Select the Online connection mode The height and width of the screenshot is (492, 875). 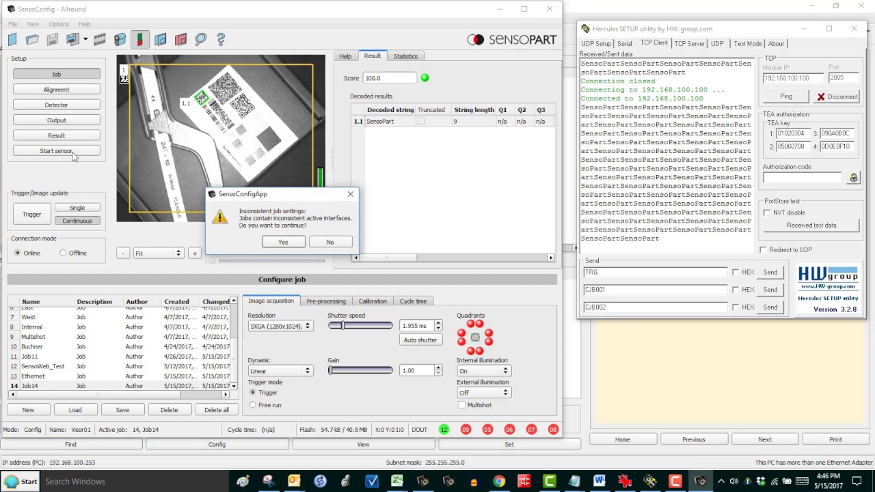18,253
